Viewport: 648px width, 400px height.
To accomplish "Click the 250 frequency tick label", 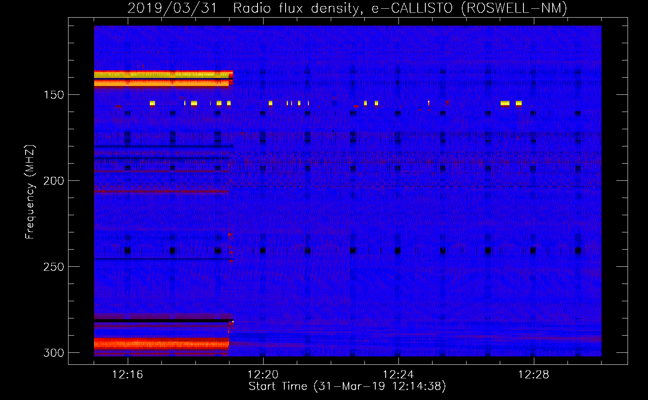I will [x=54, y=267].
